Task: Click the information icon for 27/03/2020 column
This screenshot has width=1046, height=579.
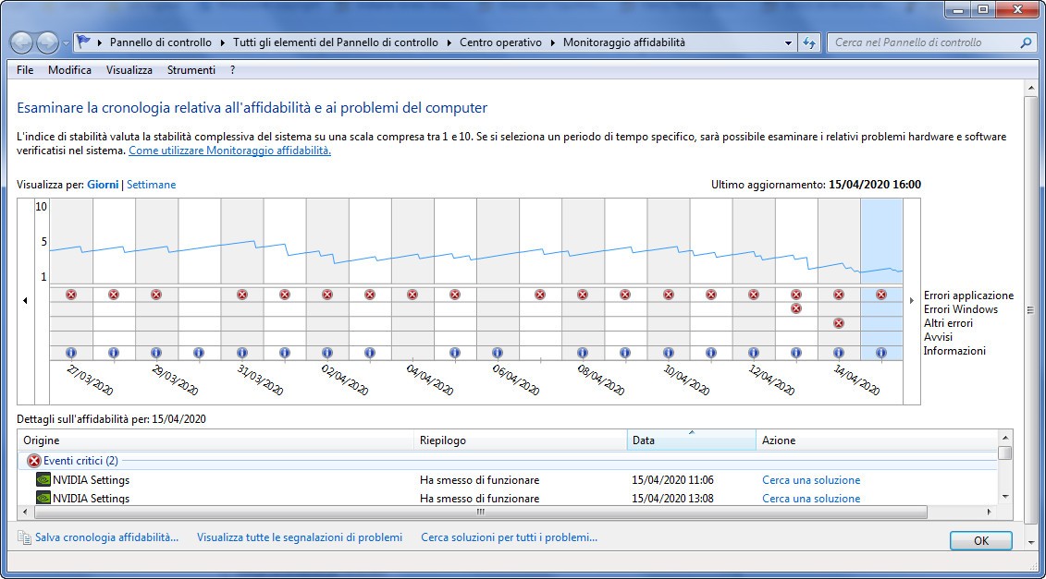Action: 71,353
